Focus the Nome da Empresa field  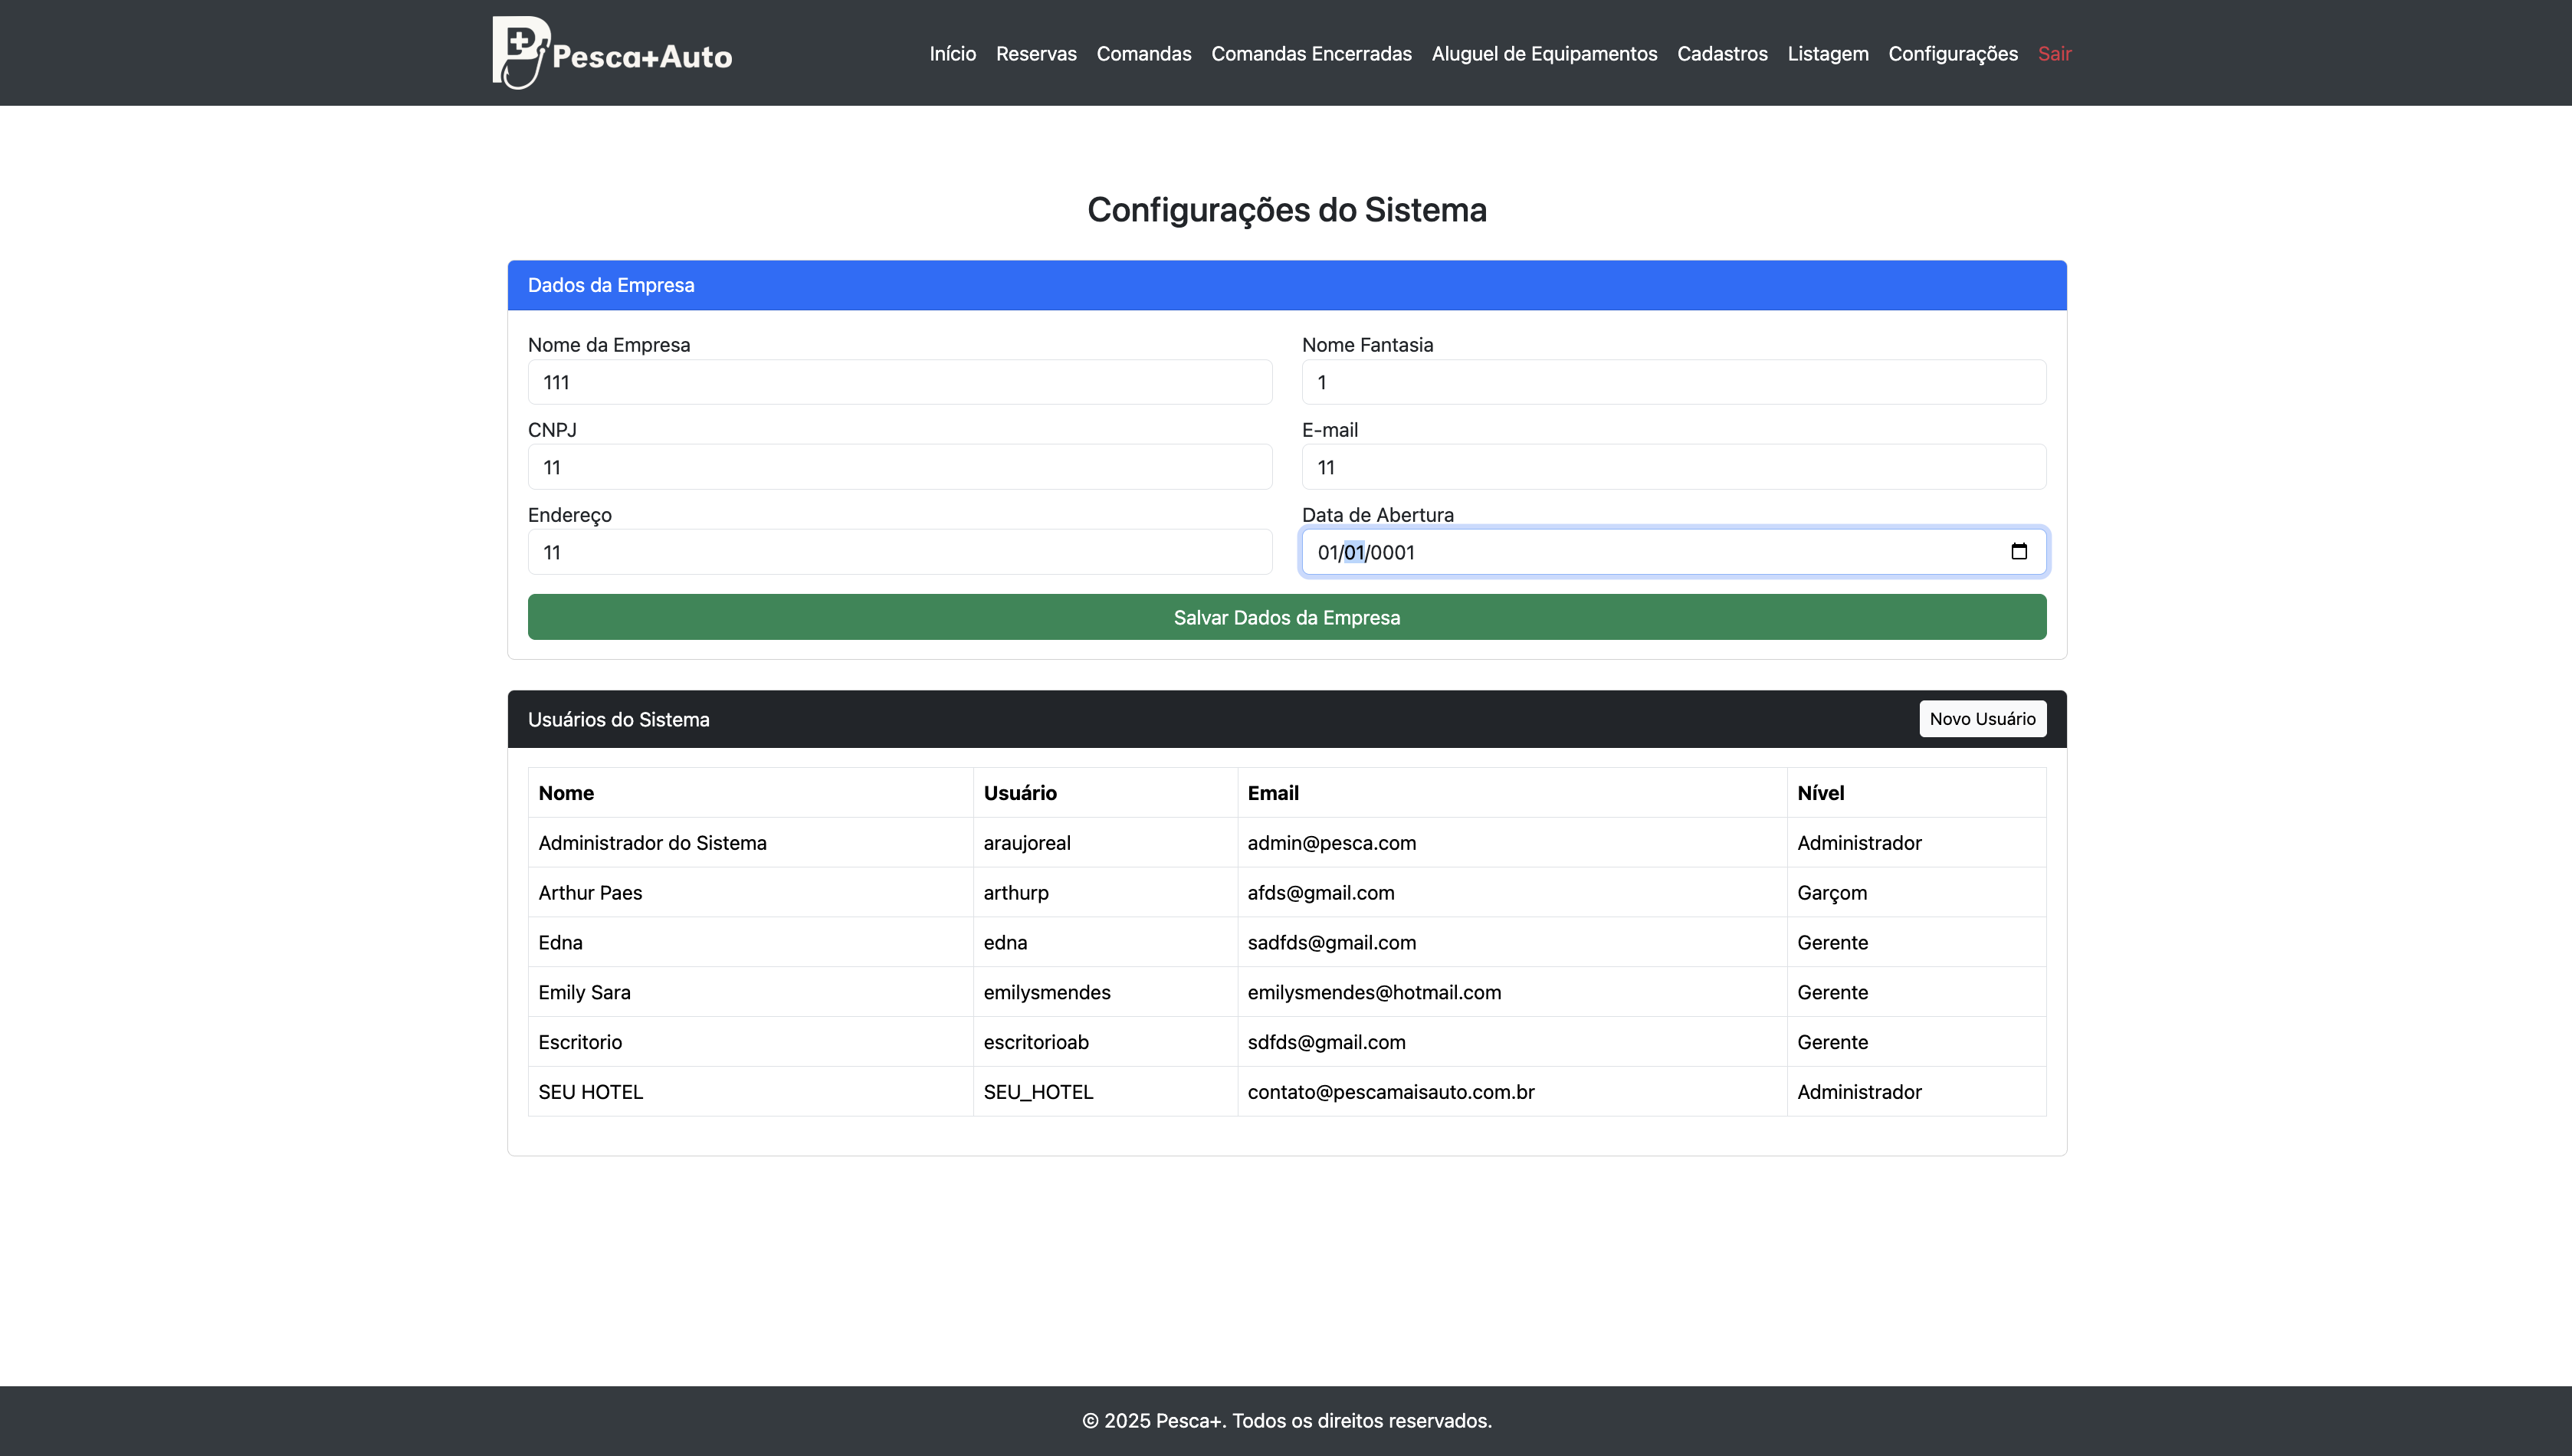click(899, 382)
